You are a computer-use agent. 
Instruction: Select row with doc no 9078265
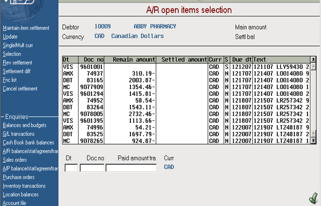(186, 141)
